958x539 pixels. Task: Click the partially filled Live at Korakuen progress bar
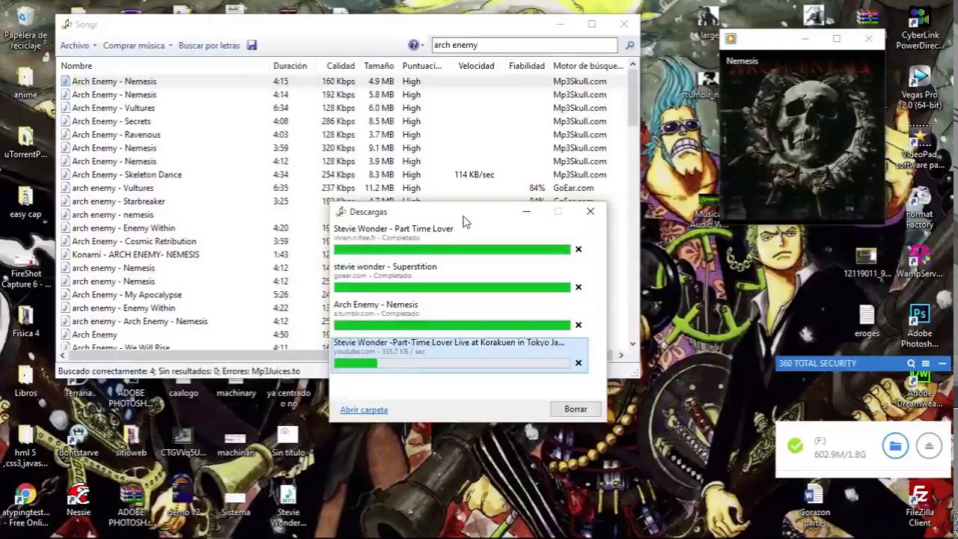coord(452,363)
